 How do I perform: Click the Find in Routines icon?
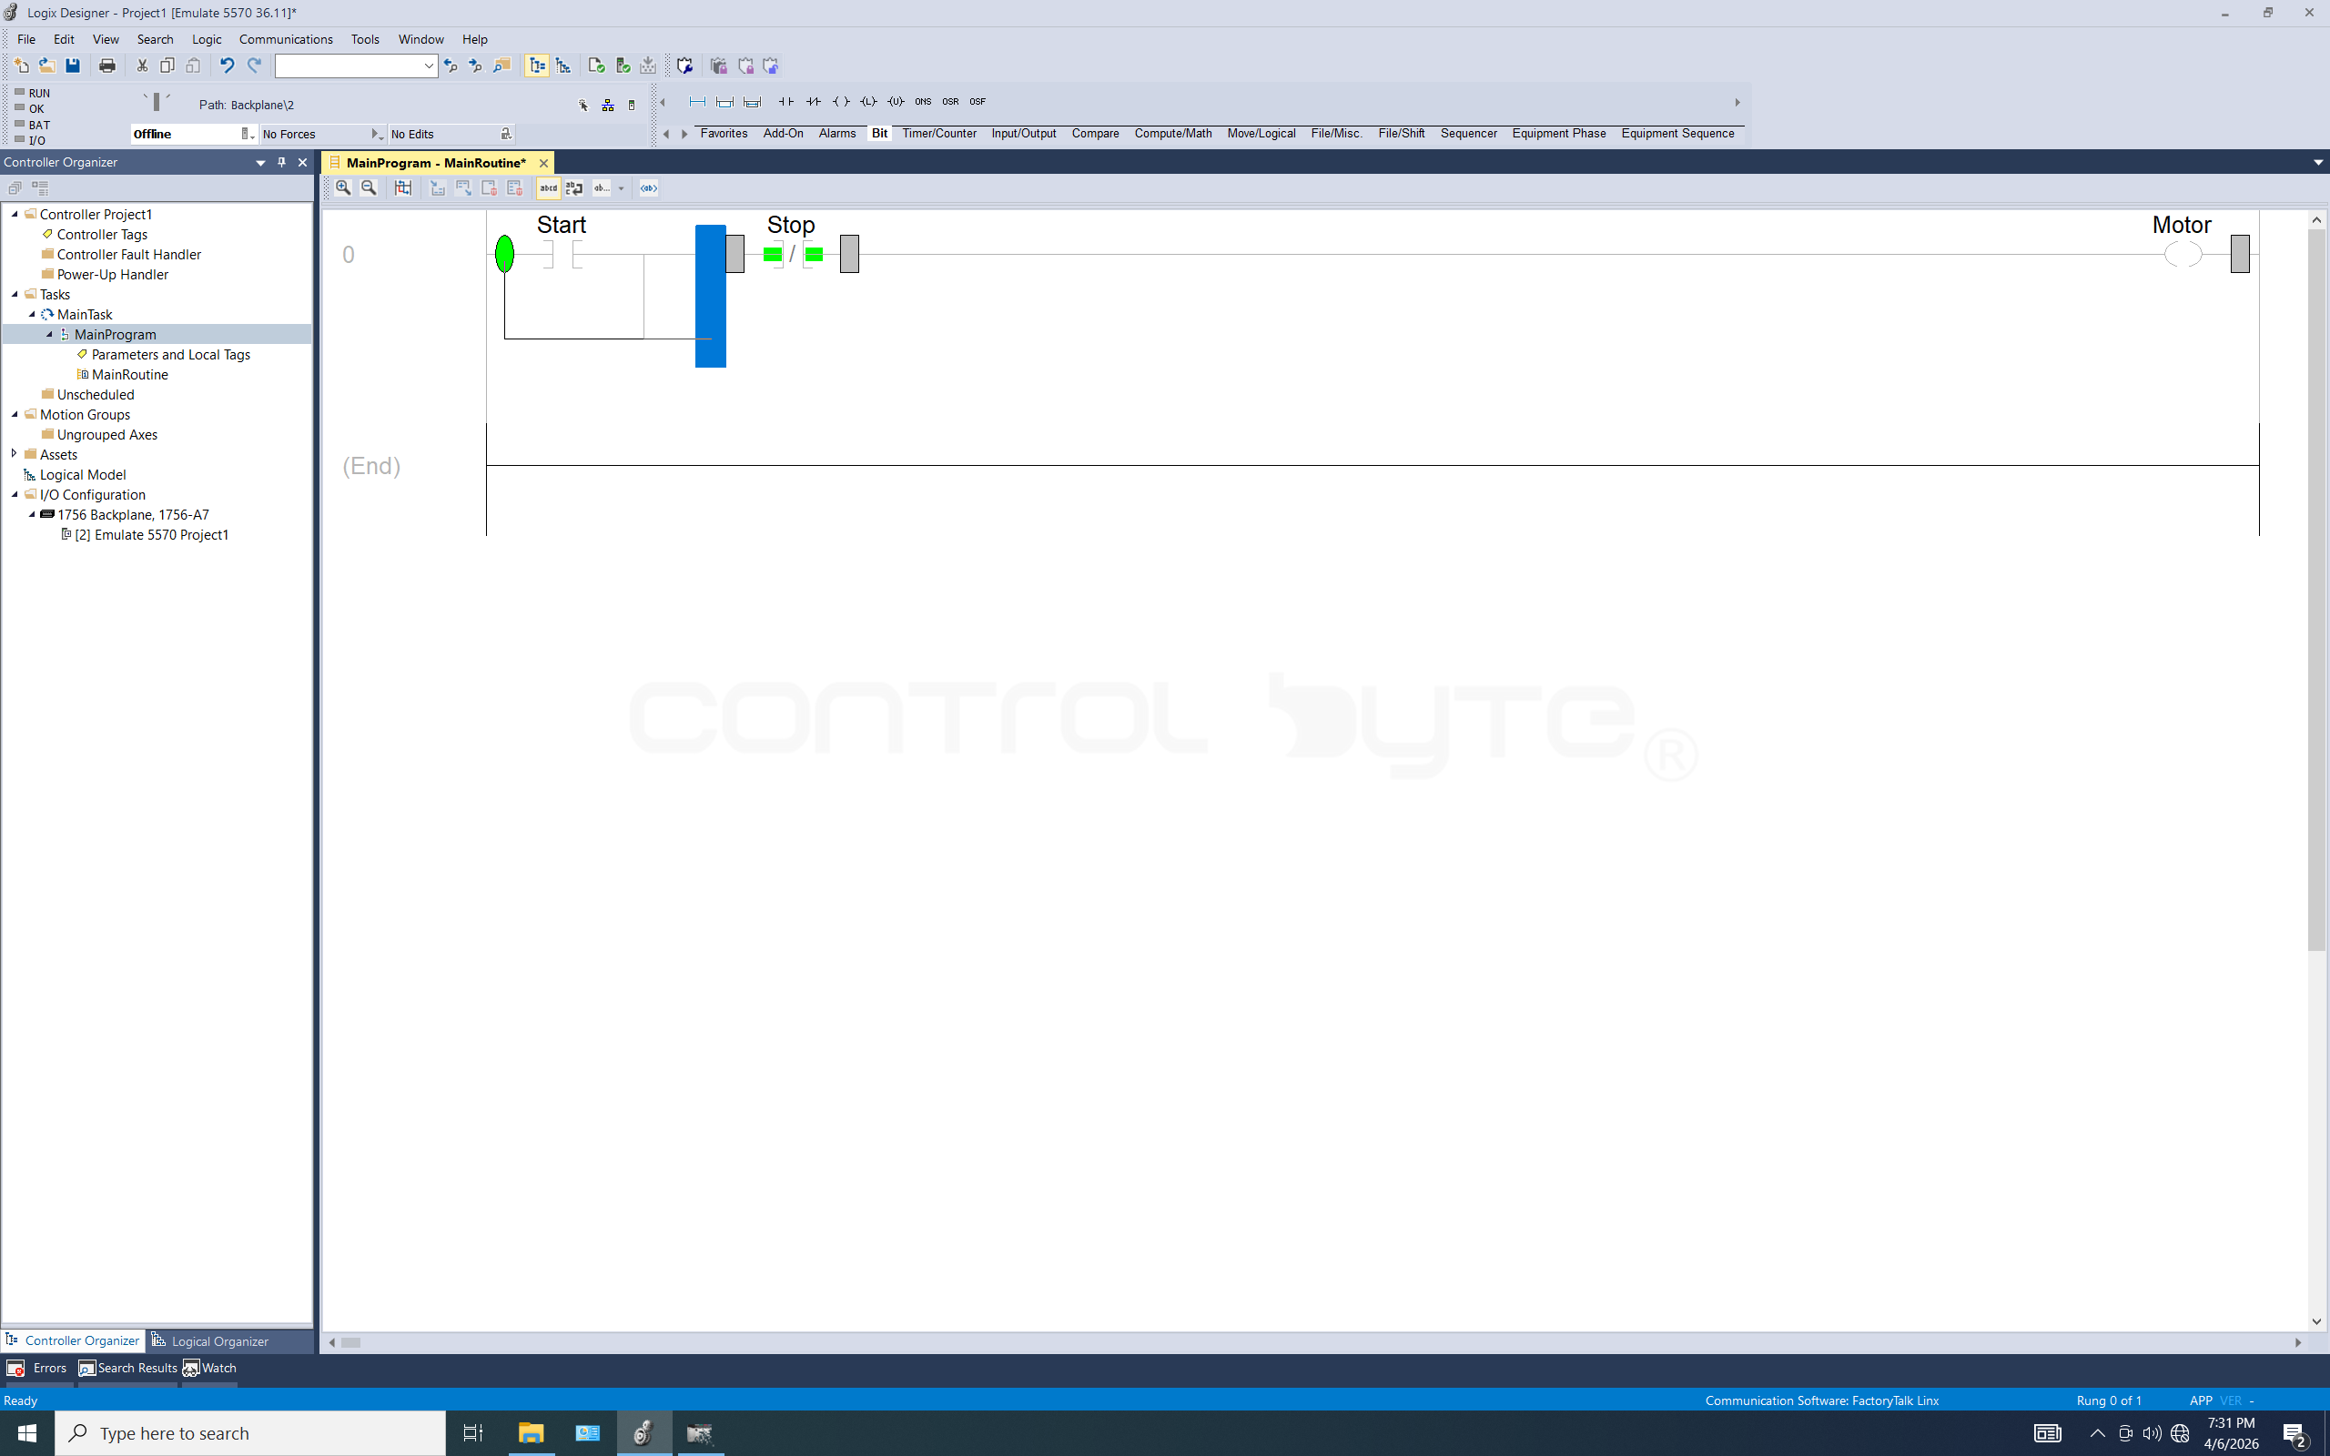(501, 66)
